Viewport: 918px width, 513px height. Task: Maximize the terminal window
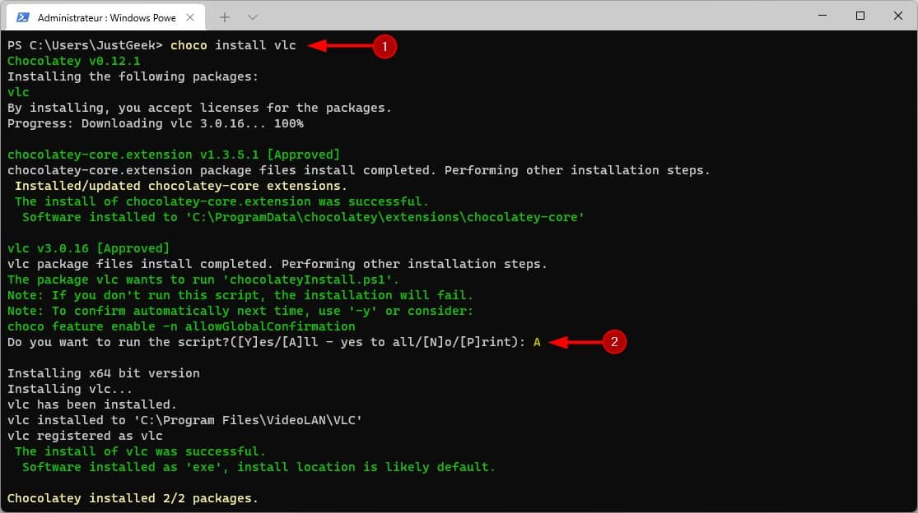tap(860, 16)
